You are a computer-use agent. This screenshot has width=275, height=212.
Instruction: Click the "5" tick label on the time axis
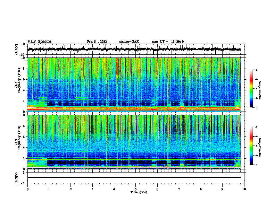136,189
